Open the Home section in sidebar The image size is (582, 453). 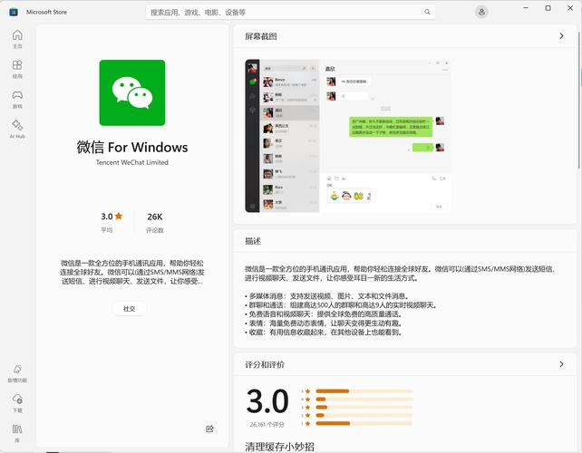[17, 39]
